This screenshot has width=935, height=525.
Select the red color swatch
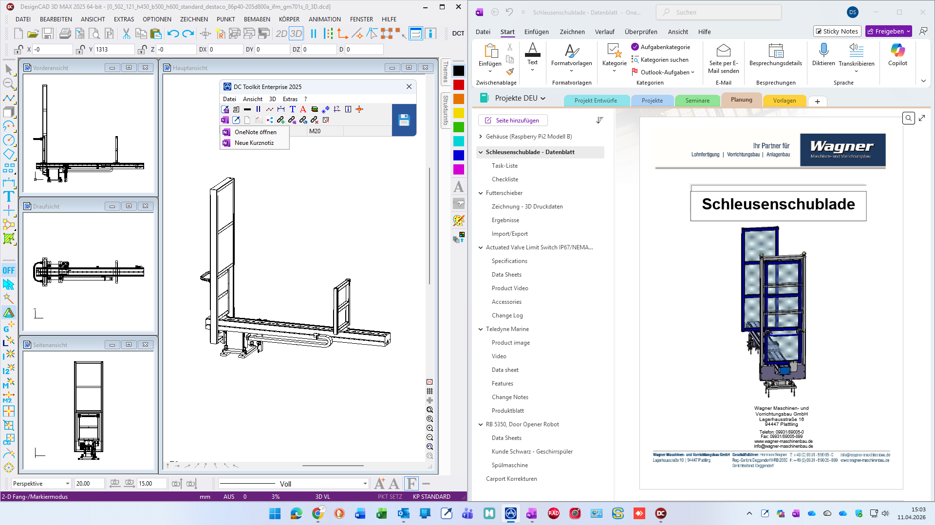458,85
